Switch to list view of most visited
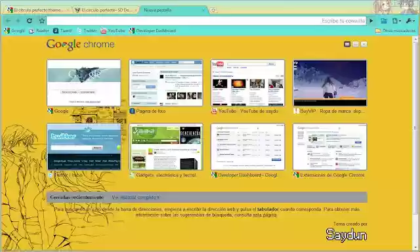Screen dimensions: 420x252 [x=356, y=44]
